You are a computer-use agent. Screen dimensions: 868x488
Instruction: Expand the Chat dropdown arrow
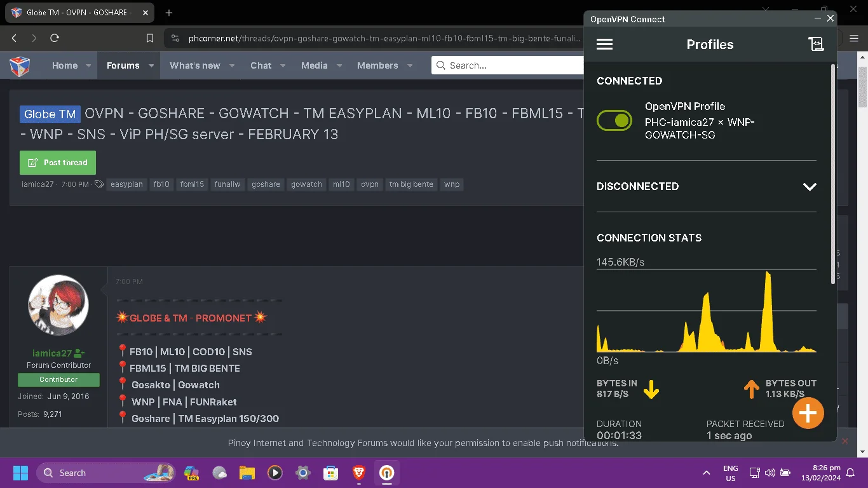(x=283, y=65)
